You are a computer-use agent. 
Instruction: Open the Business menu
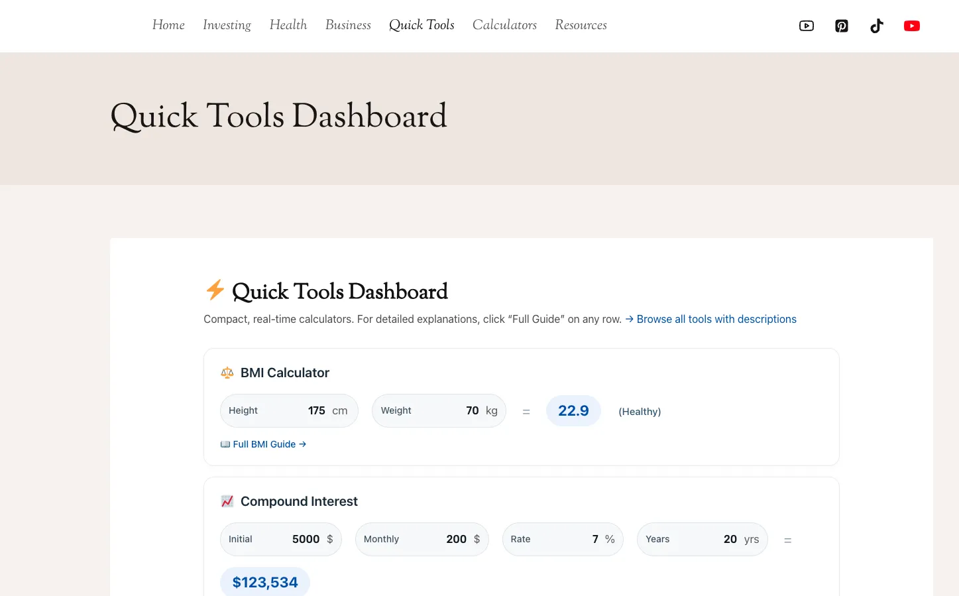tap(348, 25)
